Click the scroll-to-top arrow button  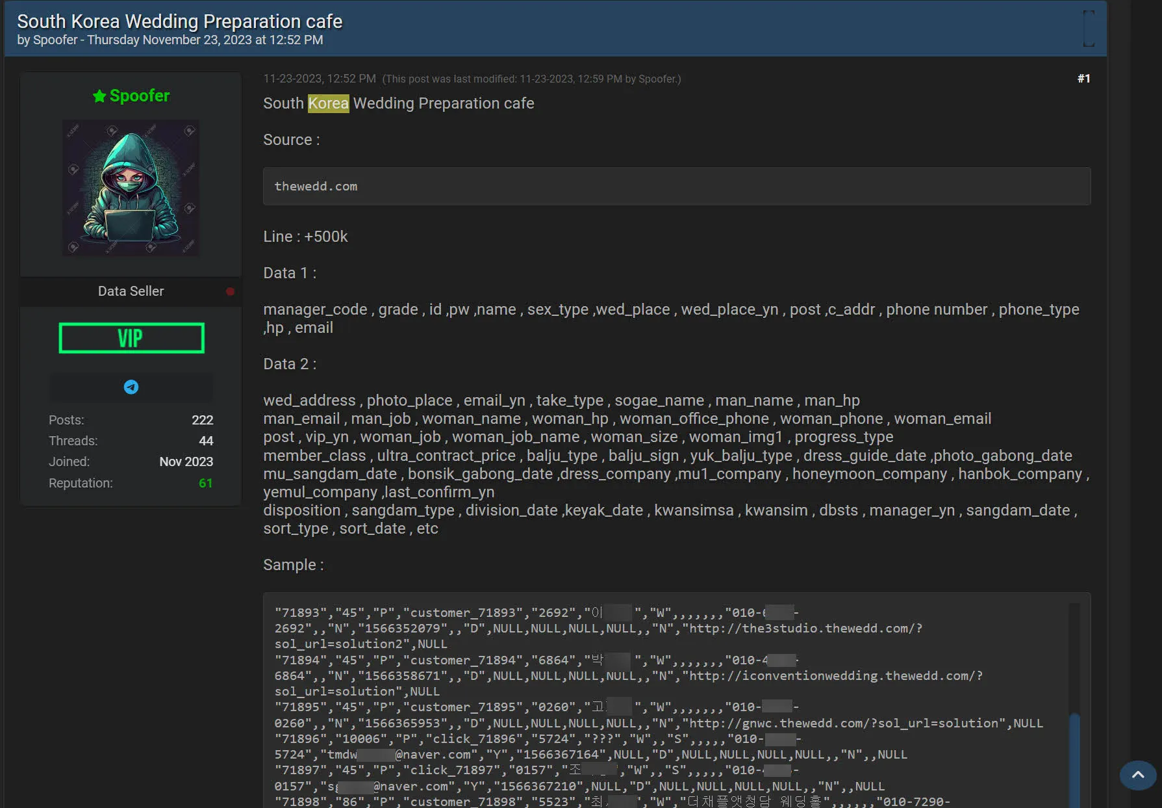tap(1137, 775)
